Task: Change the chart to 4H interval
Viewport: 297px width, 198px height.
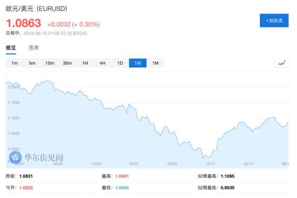Action: pyautogui.click(x=103, y=63)
